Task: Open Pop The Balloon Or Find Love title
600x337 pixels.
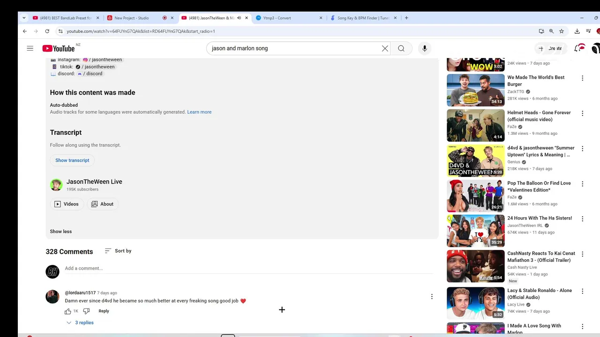Action: 539,186
